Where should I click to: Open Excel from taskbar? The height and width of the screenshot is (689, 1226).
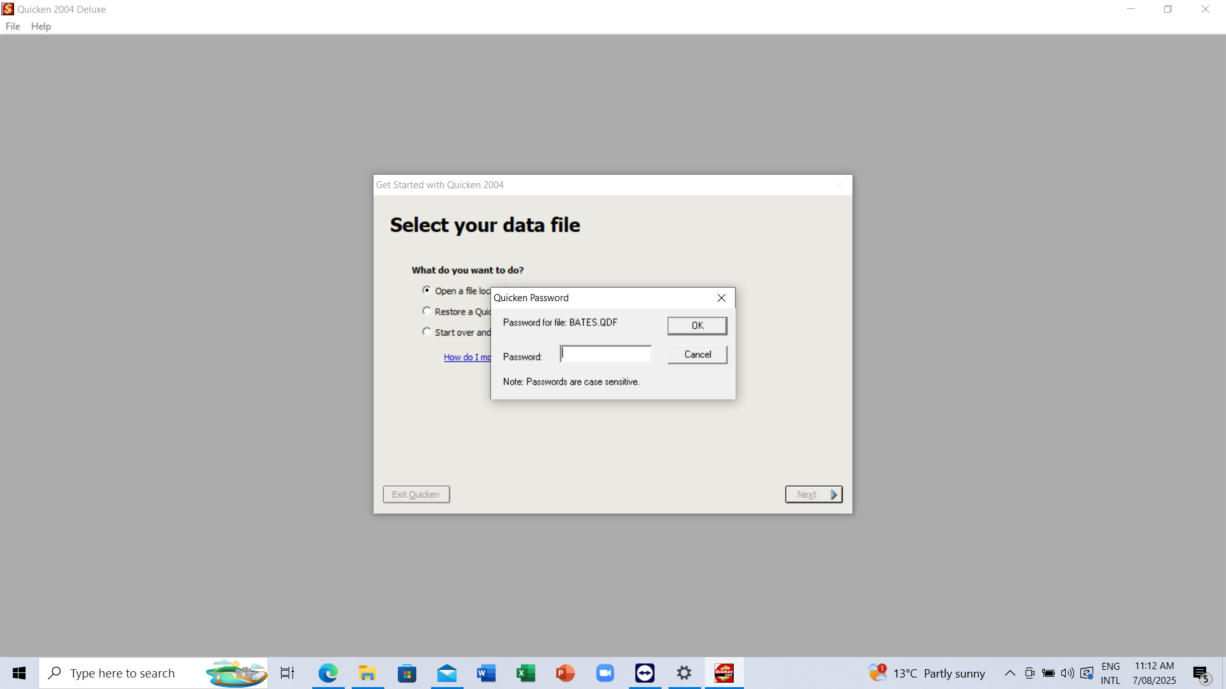526,673
